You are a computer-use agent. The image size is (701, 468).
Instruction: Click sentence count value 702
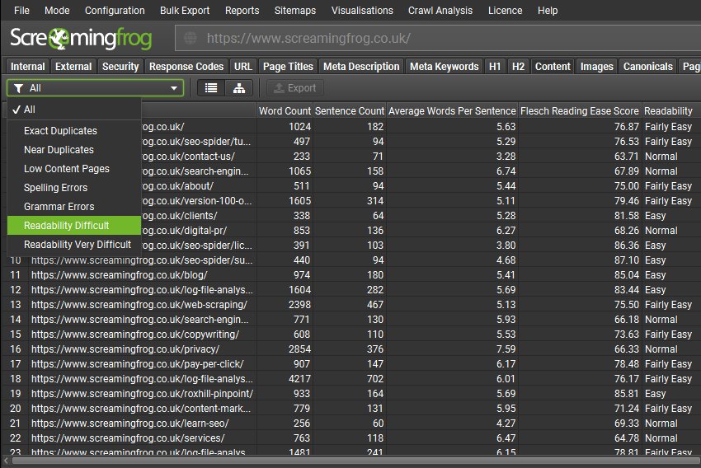(x=375, y=379)
